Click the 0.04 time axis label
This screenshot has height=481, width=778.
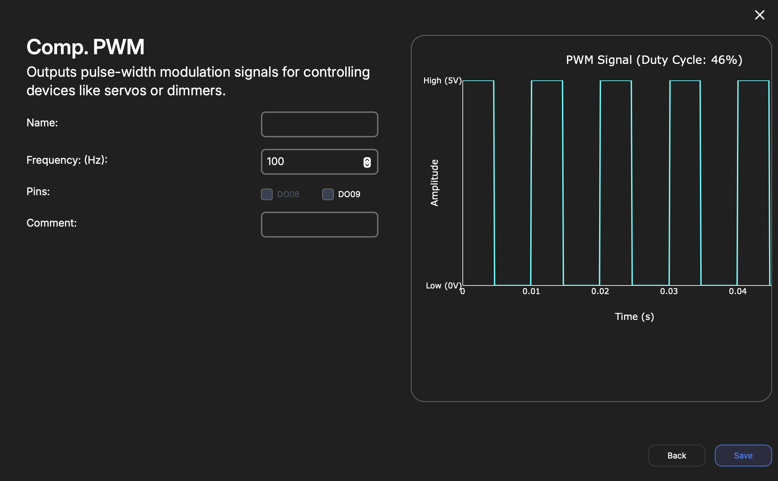tap(738, 291)
